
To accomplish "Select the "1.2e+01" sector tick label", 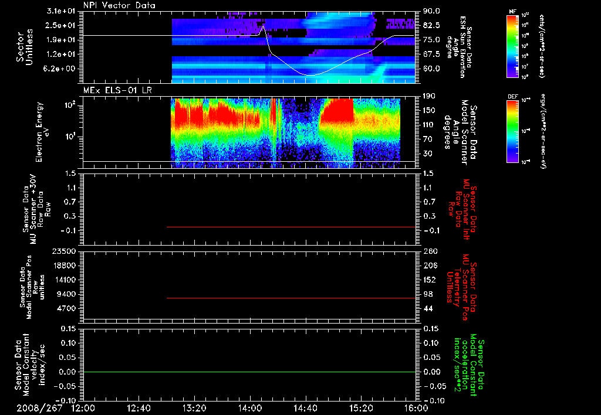I will pyautogui.click(x=61, y=55).
